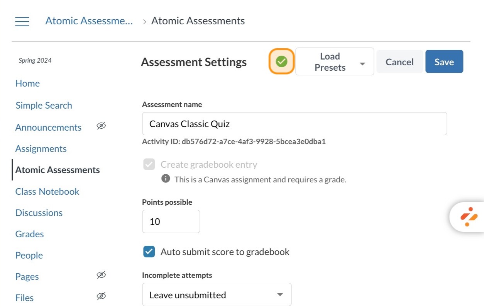
Task: Select Atomic Assessments in the sidebar
Action: click(x=58, y=170)
